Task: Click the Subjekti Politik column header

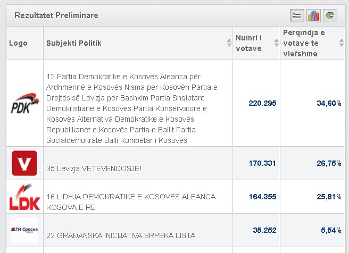Action: [74, 43]
